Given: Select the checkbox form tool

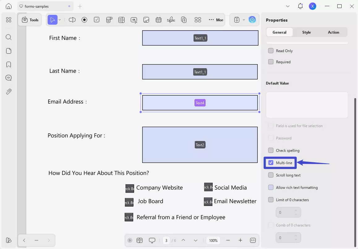Looking at the screenshot, I should tap(97, 19).
